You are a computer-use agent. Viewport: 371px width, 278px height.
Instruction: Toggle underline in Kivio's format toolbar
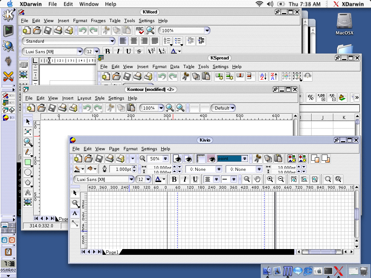pos(195,179)
